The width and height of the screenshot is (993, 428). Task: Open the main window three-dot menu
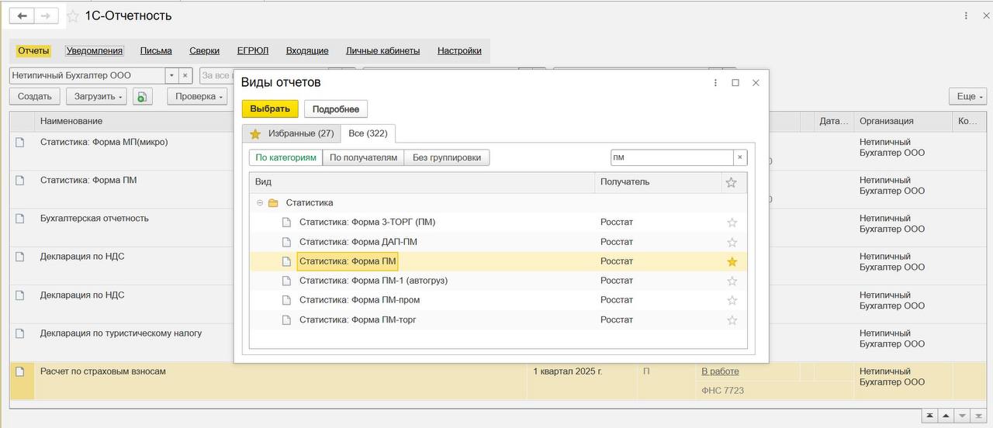click(966, 16)
